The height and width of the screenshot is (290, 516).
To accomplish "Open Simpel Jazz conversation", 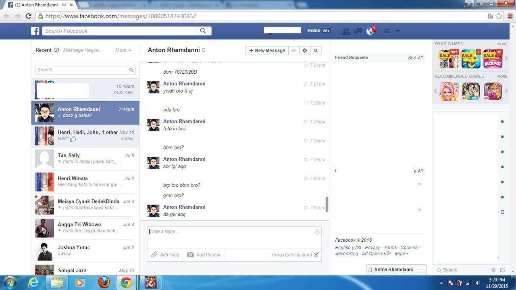I will point(85,269).
